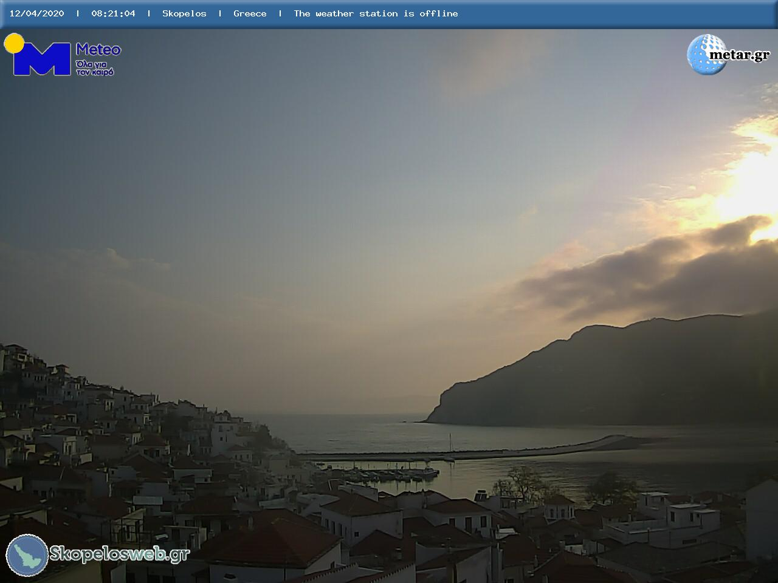Click the Greece label in header
Image resolution: width=778 pixels, height=583 pixels.
pos(250,13)
